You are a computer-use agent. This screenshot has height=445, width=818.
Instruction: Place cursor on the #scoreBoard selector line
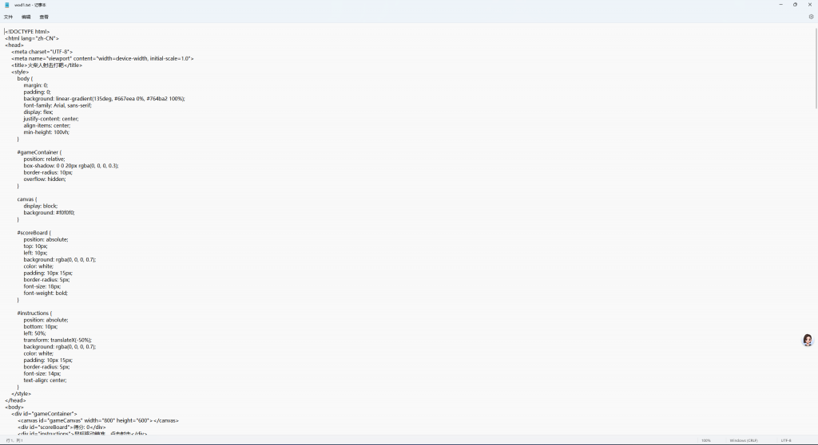[x=34, y=233]
